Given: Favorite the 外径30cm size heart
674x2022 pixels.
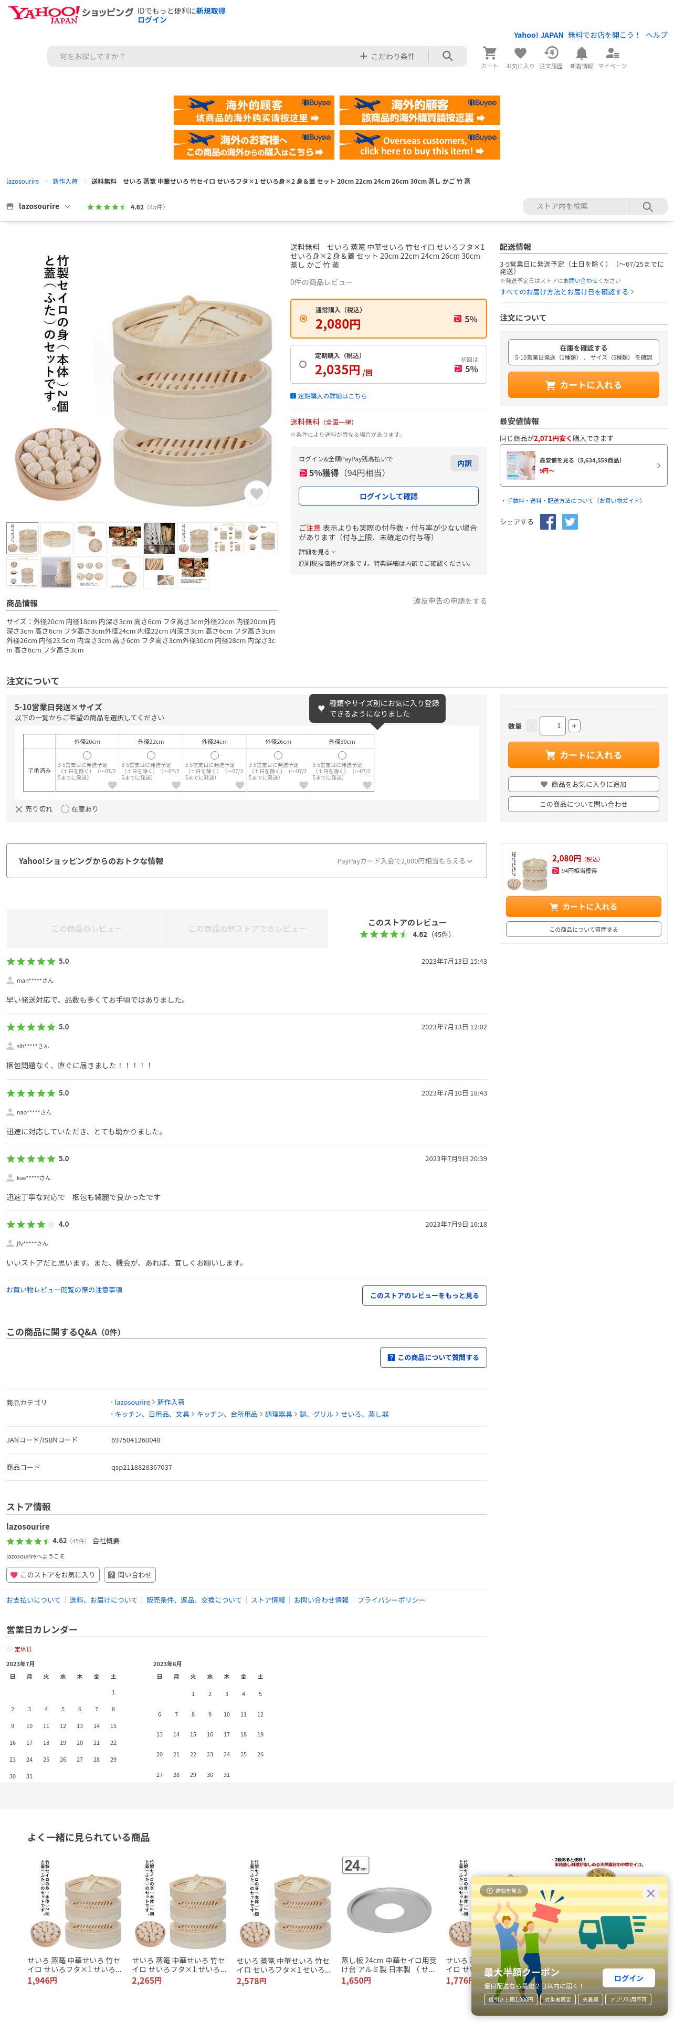Looking at the screenshot, I should (366, 785).
